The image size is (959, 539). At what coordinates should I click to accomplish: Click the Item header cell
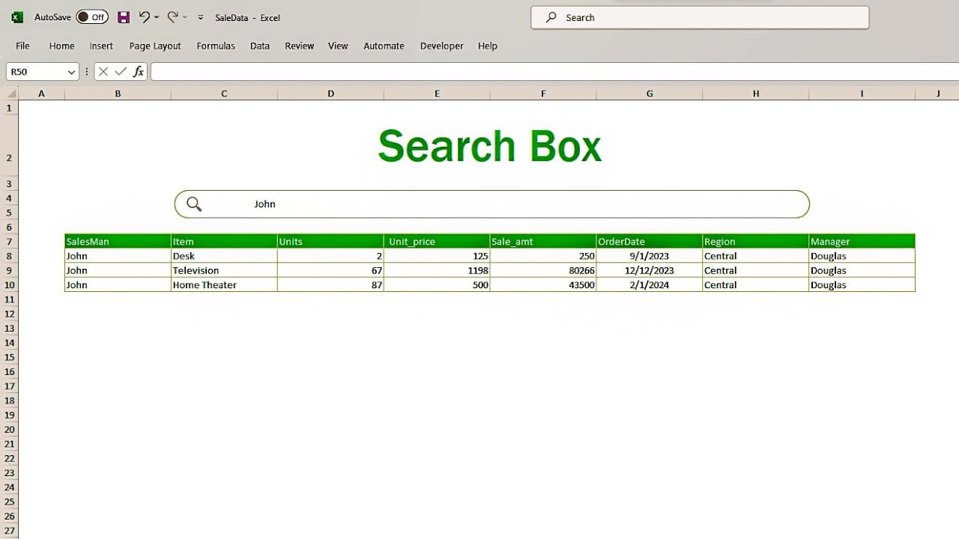click(x=224, y=242)
